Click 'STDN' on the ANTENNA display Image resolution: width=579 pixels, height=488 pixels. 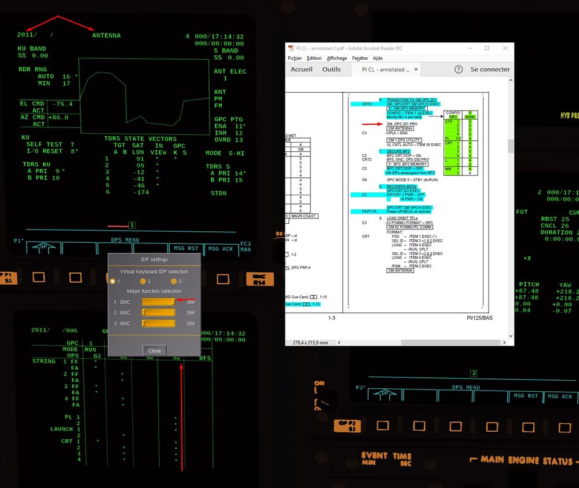[x=219, y=194]
